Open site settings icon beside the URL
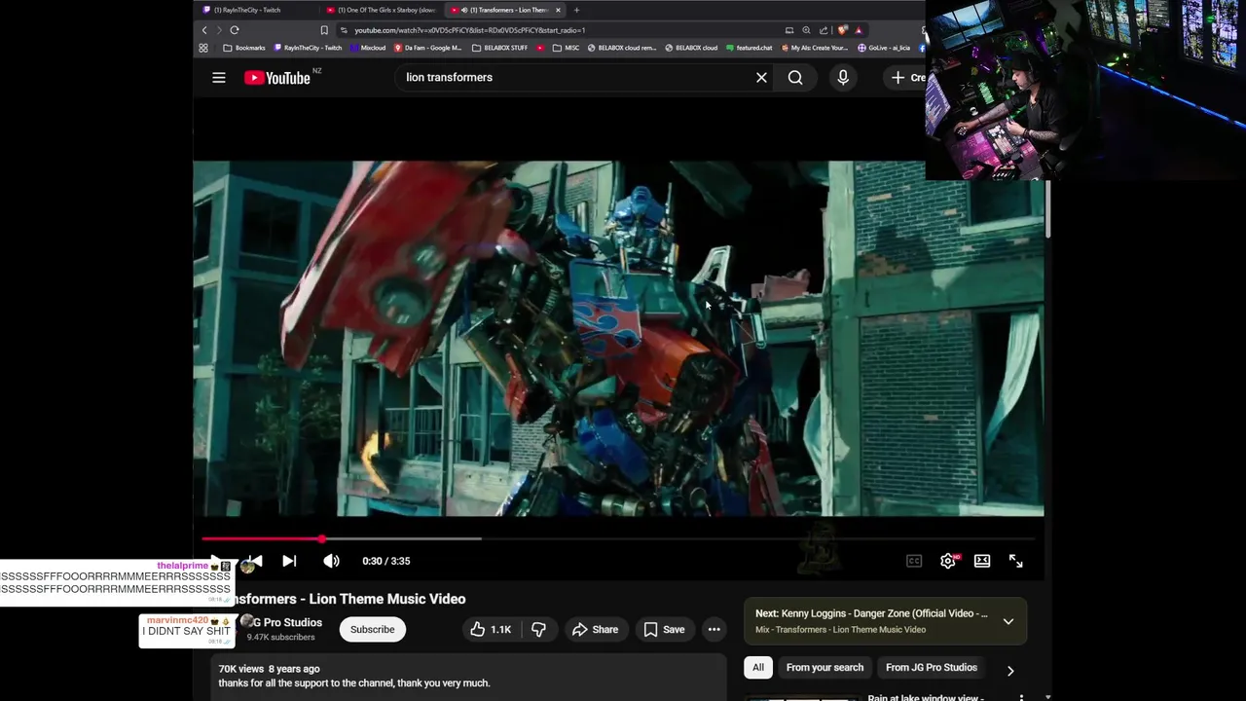This screenshot has width=1246, height=701. pos(344,30)
